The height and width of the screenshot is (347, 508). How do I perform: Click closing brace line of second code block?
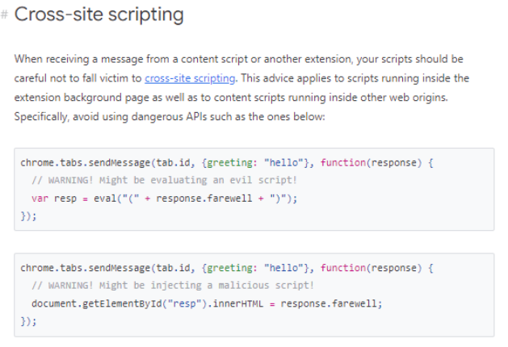[28, 321]
